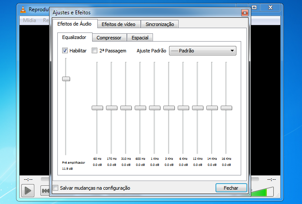Toggle the Habilitar equalizer checkbox
The height and width of the screenshot is (204, 302).
[65, 51]
